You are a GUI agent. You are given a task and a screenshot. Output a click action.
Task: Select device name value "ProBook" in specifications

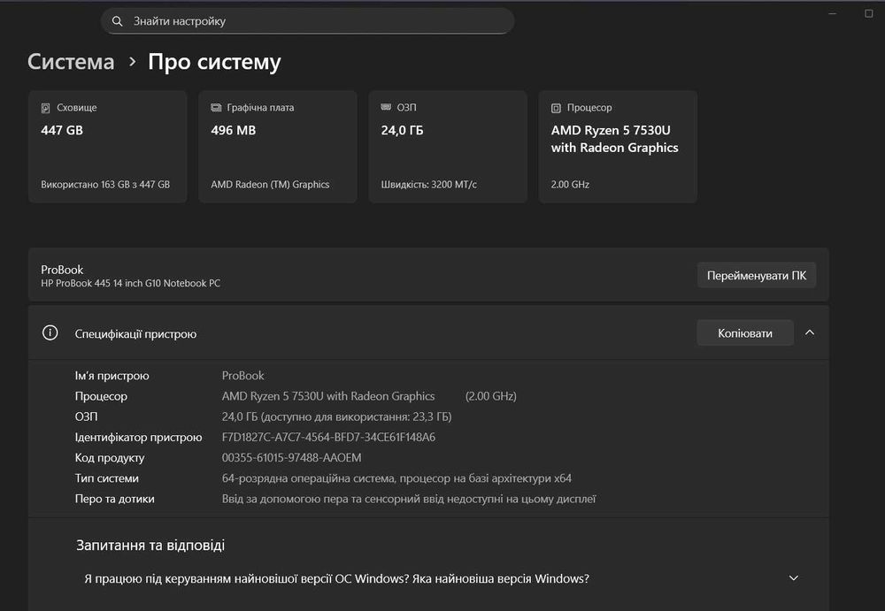tap(242, 375)
